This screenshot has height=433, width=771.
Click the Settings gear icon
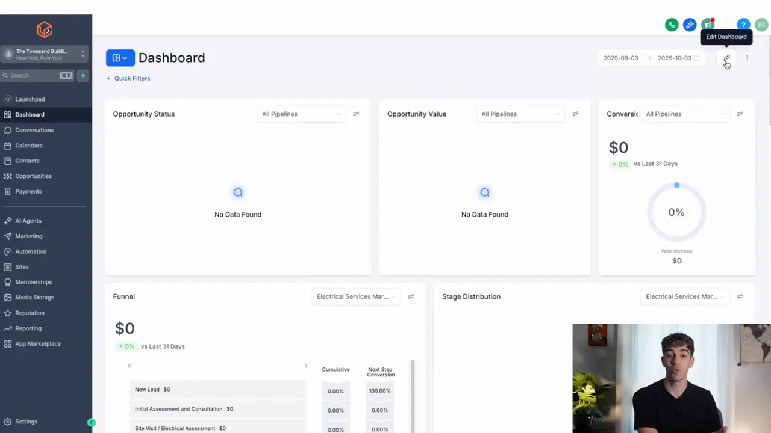[7, 422]
